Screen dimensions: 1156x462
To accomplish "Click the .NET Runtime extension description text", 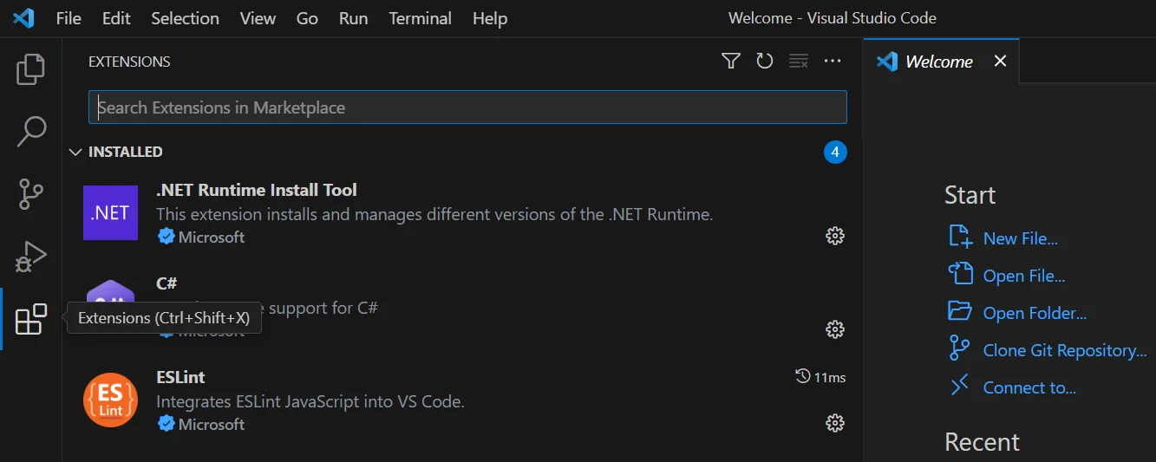I will tap(434, 214).
